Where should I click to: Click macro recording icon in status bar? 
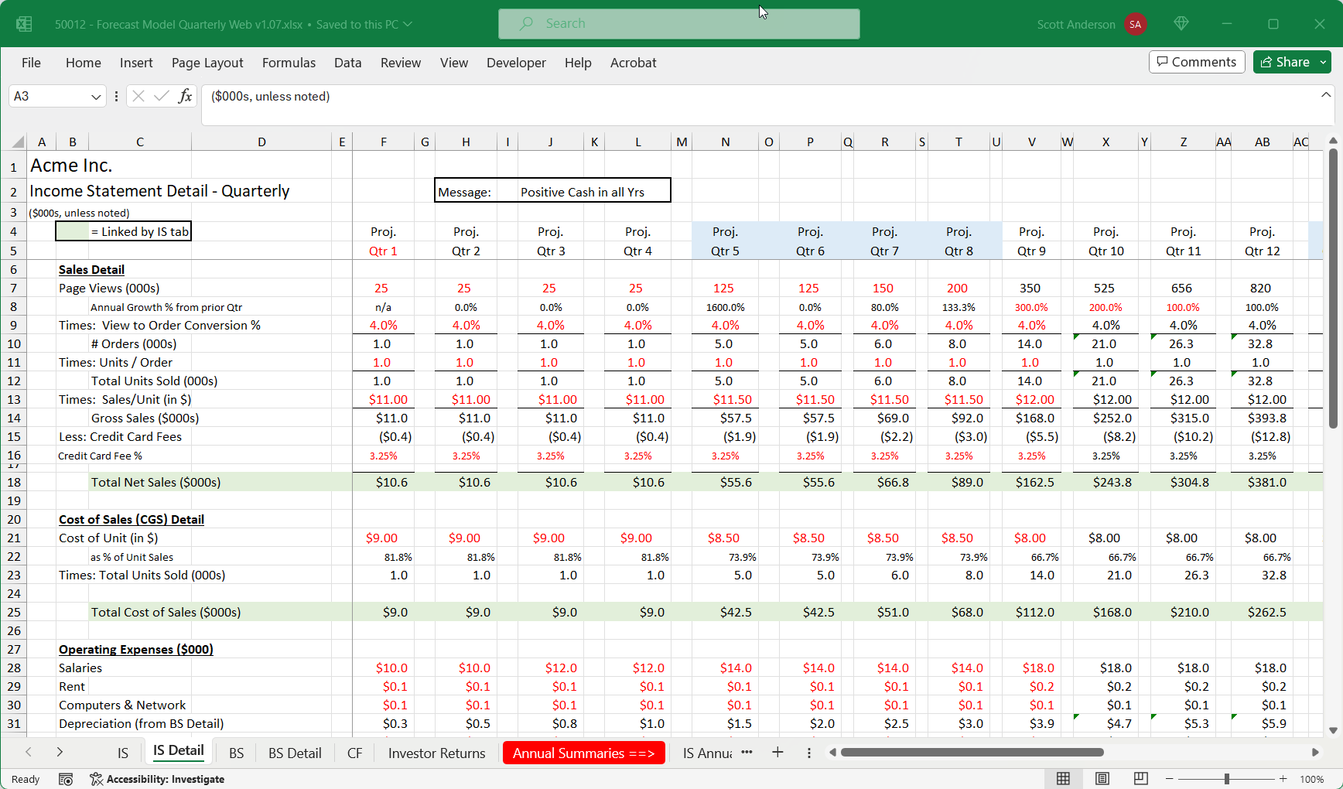tap(66, 779)
